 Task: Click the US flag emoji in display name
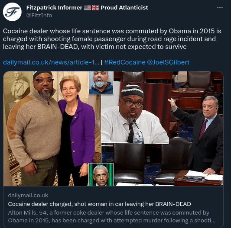point(88,8)
